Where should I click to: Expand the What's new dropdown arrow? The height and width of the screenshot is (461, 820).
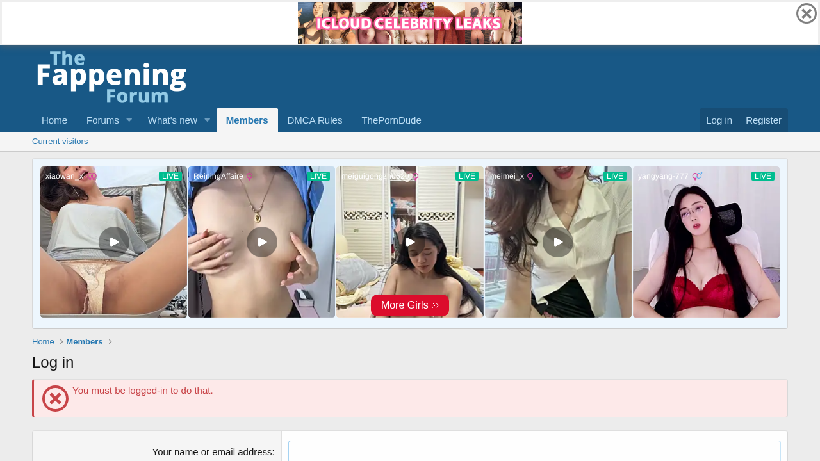(x=208, y=120)
